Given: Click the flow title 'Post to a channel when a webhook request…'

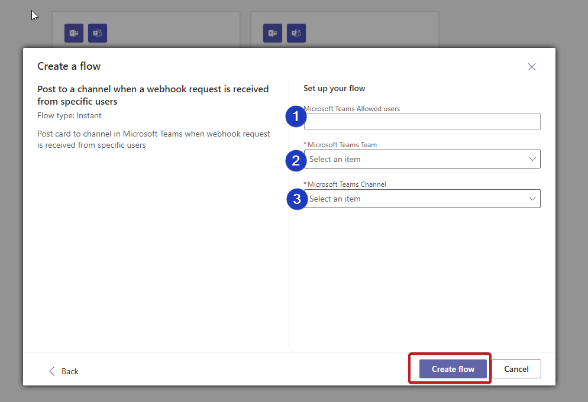Looking at the screenshot, I should [153, 95].
